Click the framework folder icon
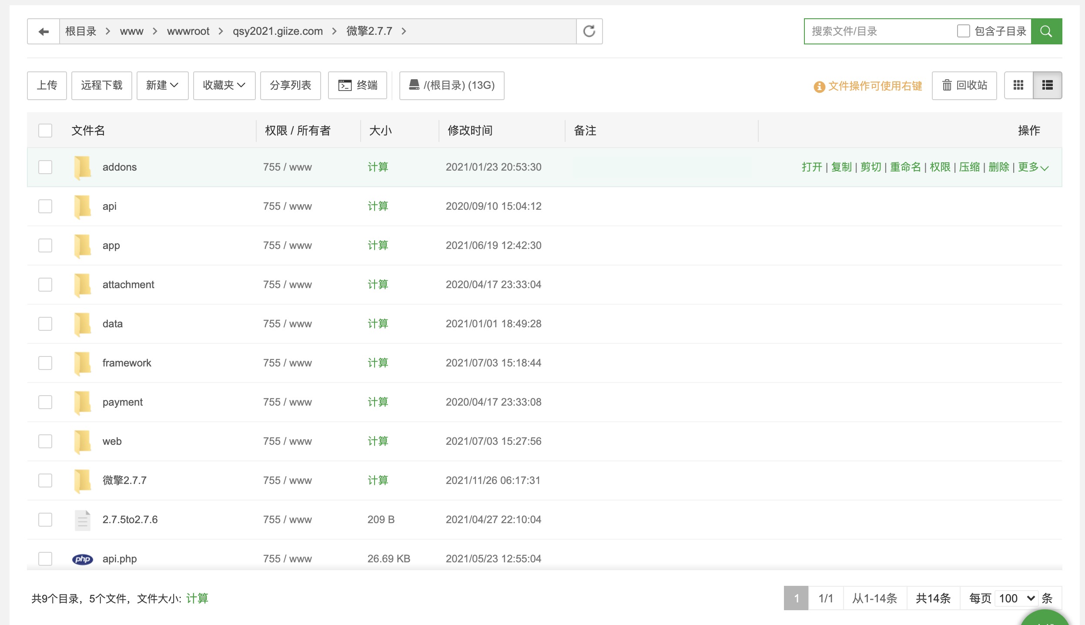This screenshot has width=1085, height=625. click(x=82, y=363)
